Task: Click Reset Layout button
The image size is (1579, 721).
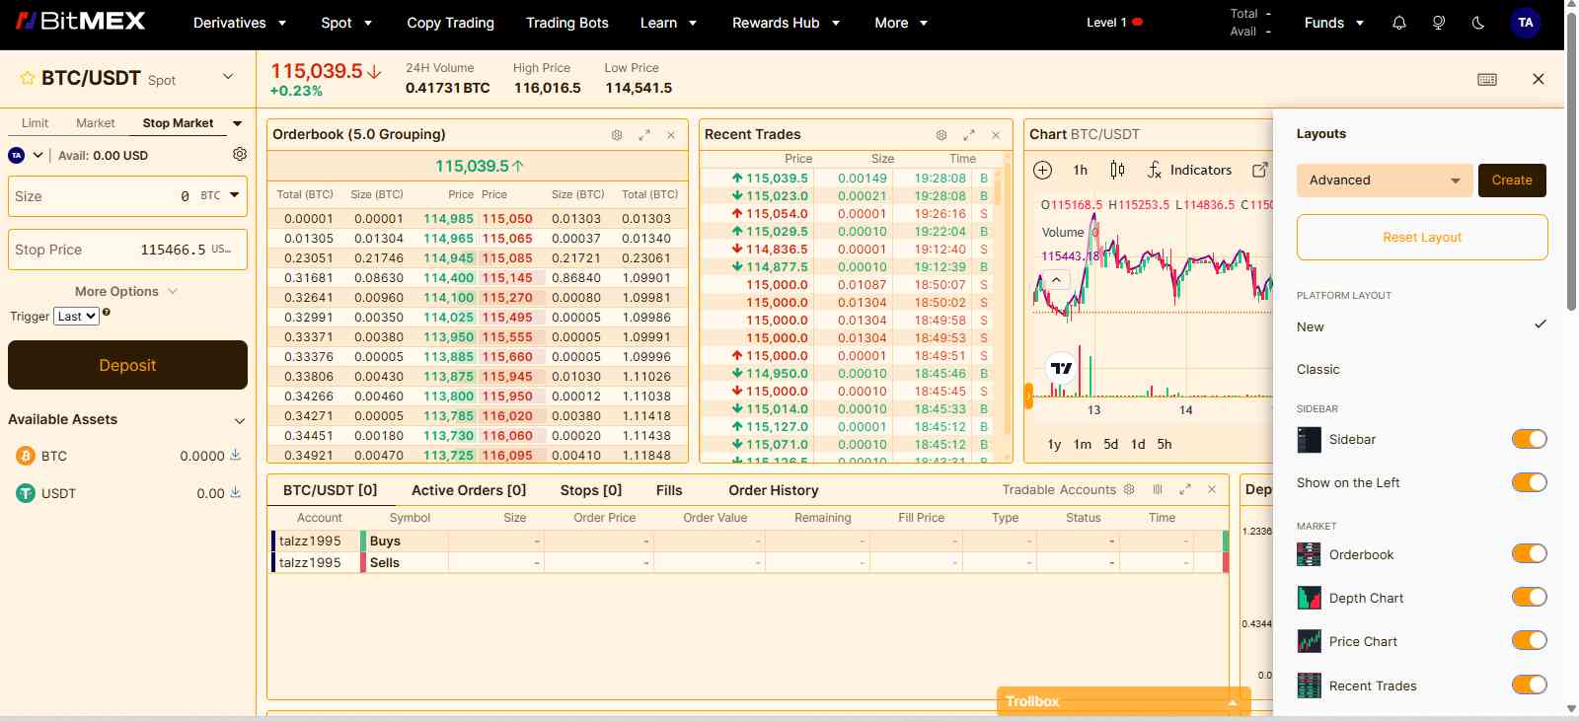Action: (1422, 238)
